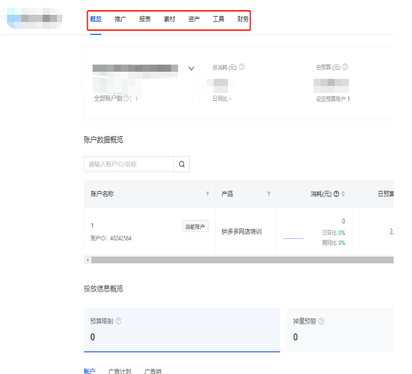Select the 预算限制 card
Screen dimensions: 412x374
182,330
